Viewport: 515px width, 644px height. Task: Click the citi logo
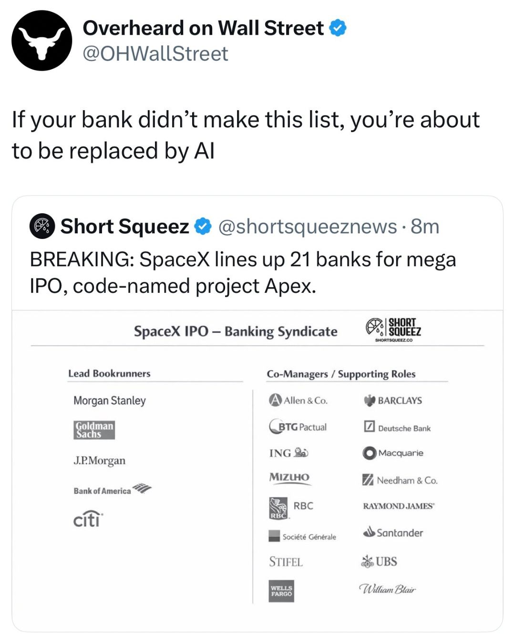pos(88,519)
